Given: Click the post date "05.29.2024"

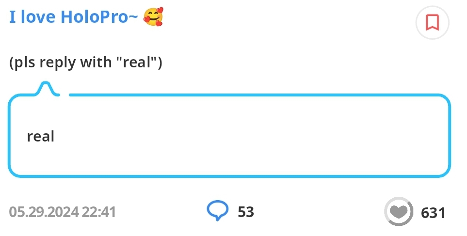Looking at the screenshot, I should (44, 212).
